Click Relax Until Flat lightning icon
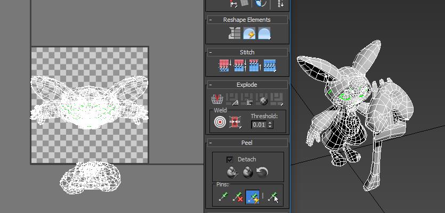445x213 pixels. pos(249,34)
